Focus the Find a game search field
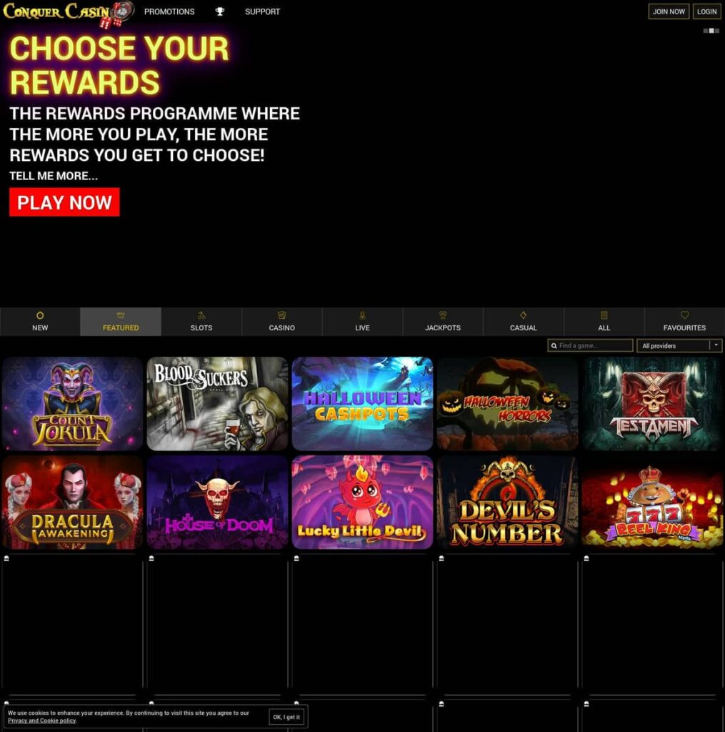This screenshot has height=732, width=725. click(590, 345)
